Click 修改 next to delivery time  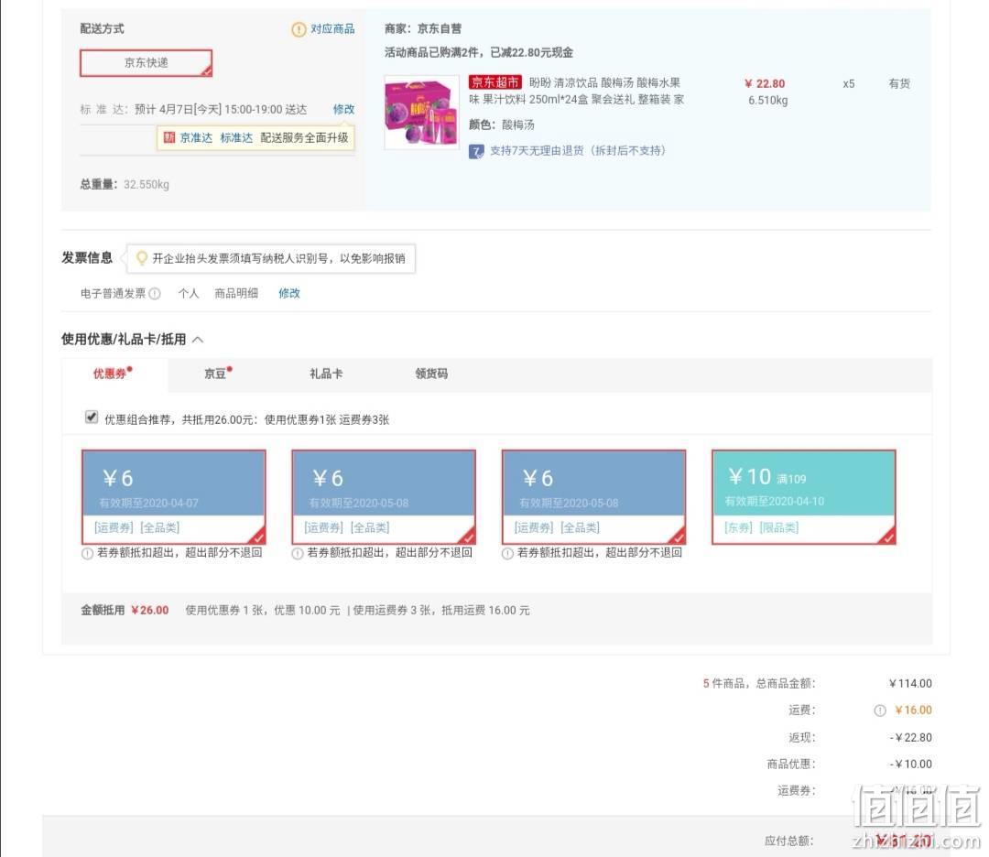click(343, 109)
